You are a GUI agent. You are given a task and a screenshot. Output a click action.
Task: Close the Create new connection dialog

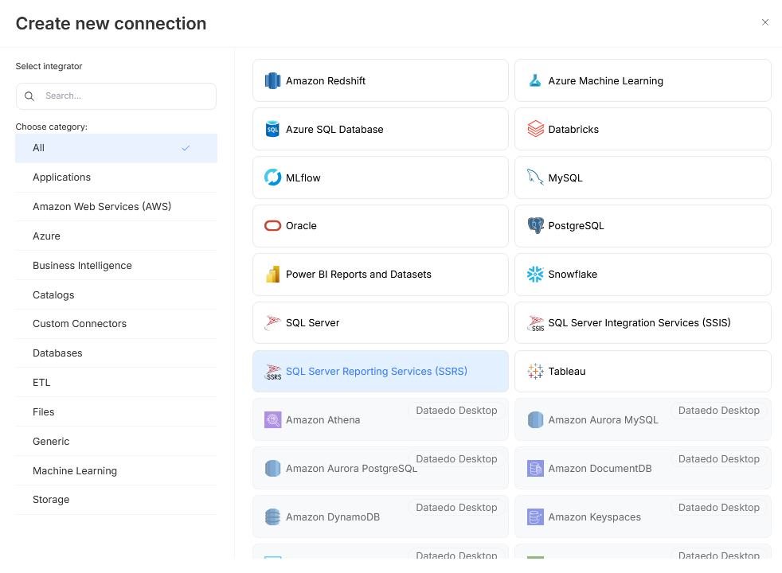(x=765, y=22)
